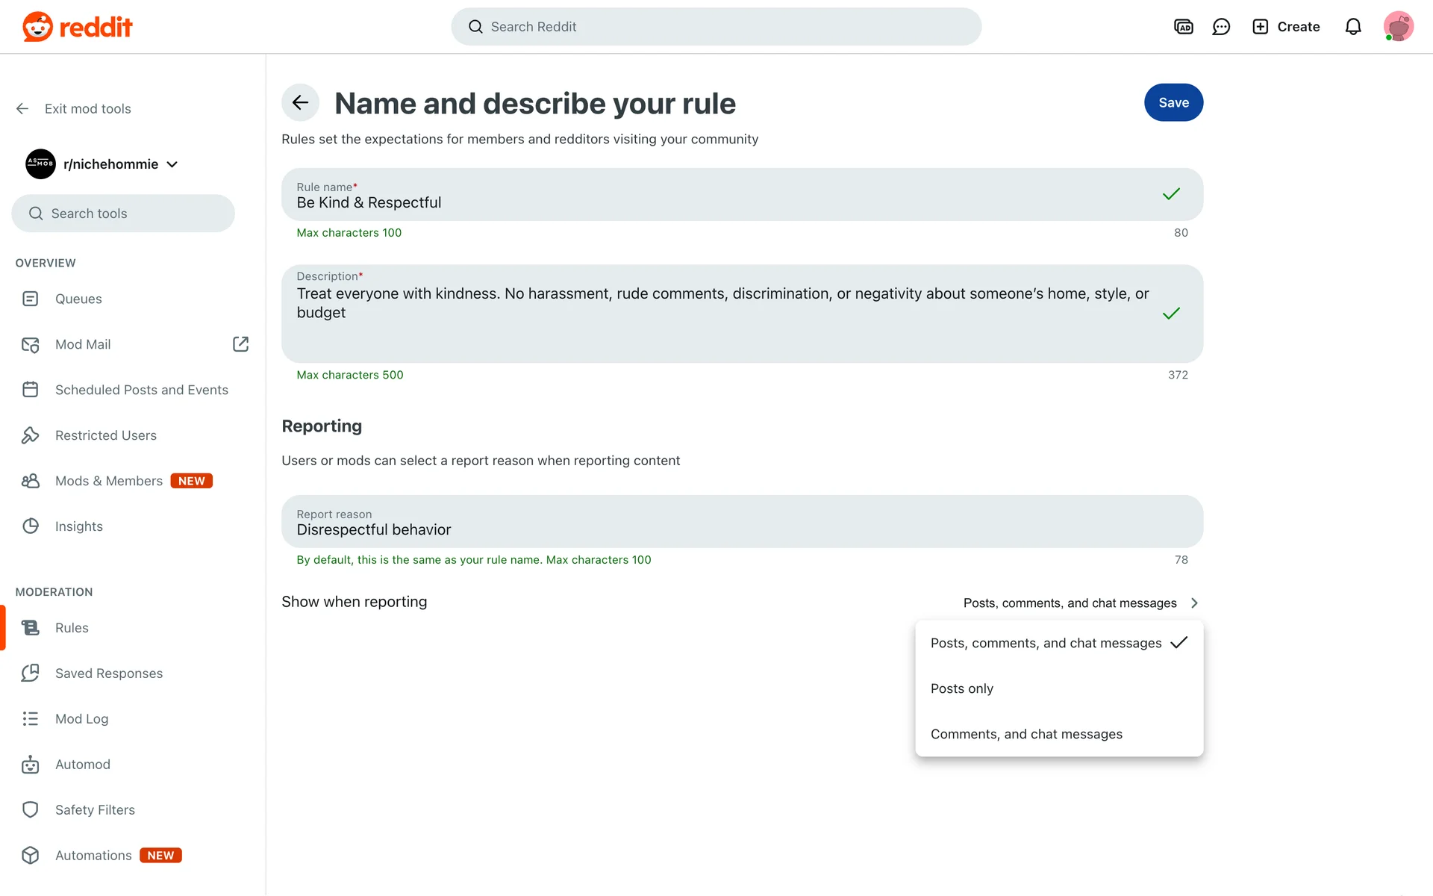The height and width of the screenshot is (896, 1433).
Task: Focus the Search Reddit field
Action: 715,27
